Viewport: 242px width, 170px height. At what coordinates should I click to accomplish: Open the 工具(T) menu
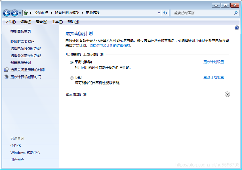coord(57,22)
